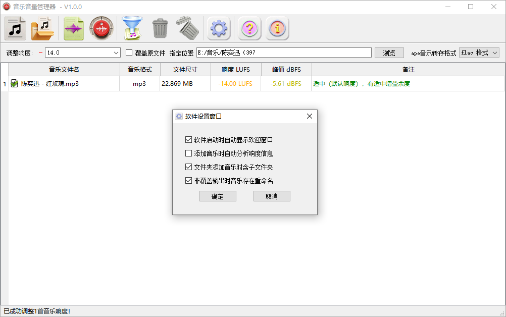Uncheck 非覆盖输出时音乐存在重命名
This screenshot has height=317, width=506.
click(x=188, y=181)
